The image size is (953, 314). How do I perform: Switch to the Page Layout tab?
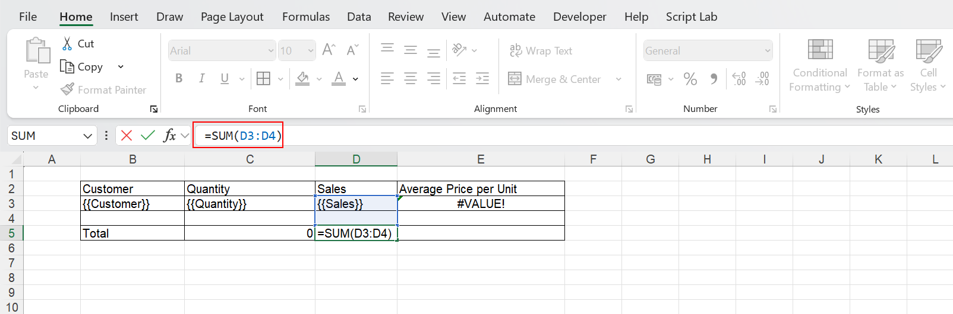pyautogui.click(x=232, y=17)
